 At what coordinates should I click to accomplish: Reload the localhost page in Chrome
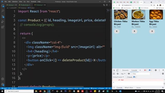coord(119,5)
